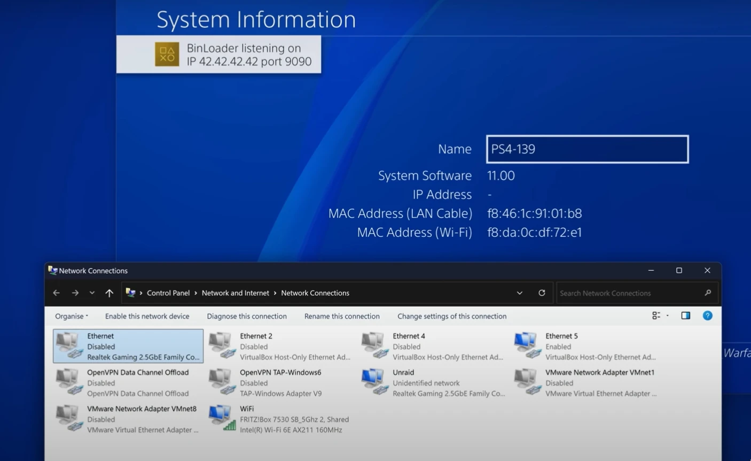Screen dimensions: 751x461
Task: Expand the Organise dropdown menu
Action: 72,316
